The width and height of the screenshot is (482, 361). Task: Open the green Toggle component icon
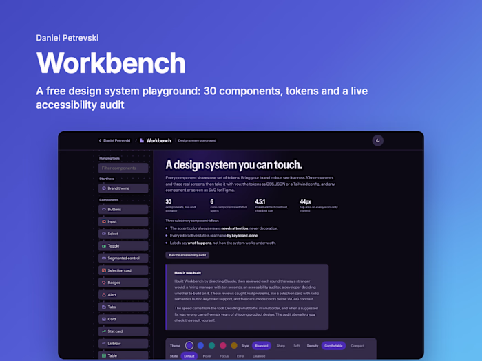tap(104, 246)
